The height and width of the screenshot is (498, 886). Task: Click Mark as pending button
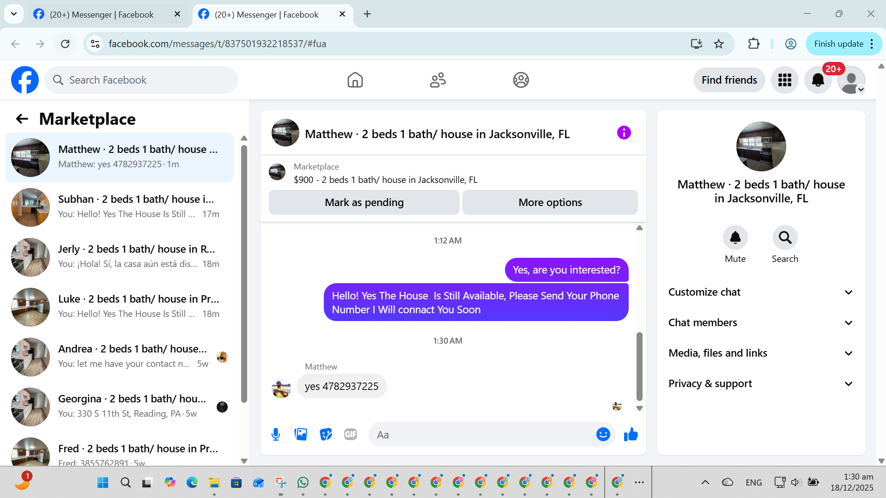click(x=364, y=202)
